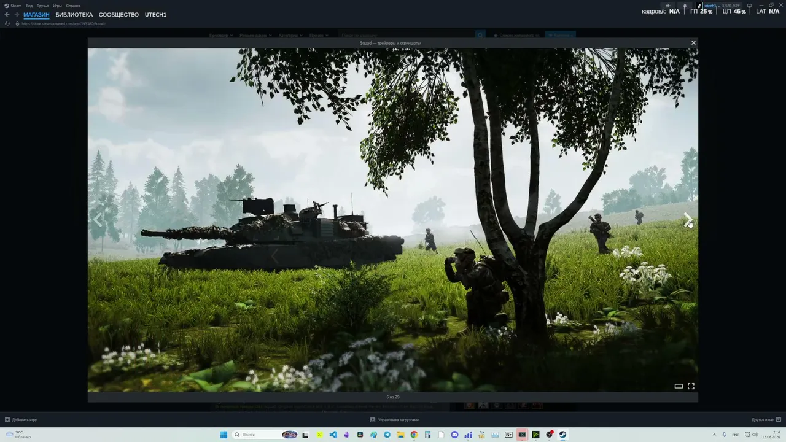The image size is (786, 442).
Task: Open Steam notifications bell
Action: click(x=685, y=6)
